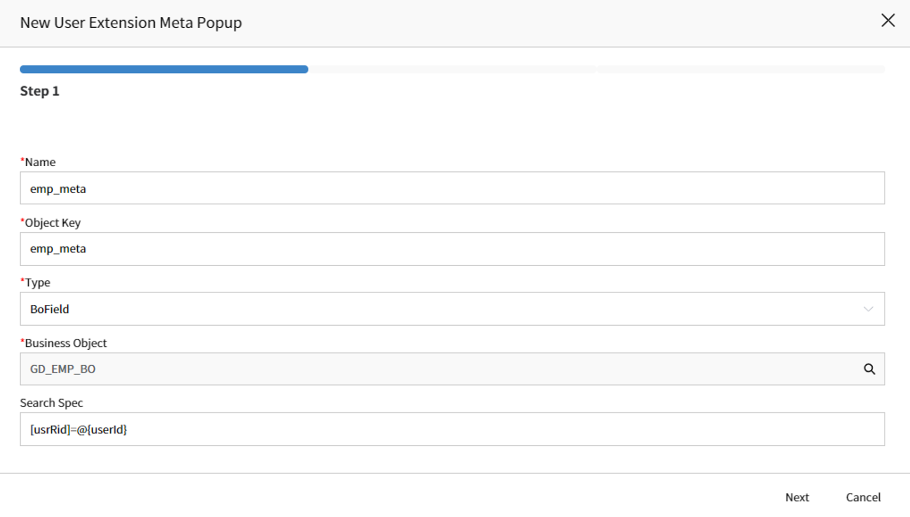Image resolution: width=910 pixels, height=517 pixels.
Task: Jump to the third progress bar segment
Action: 741,70
